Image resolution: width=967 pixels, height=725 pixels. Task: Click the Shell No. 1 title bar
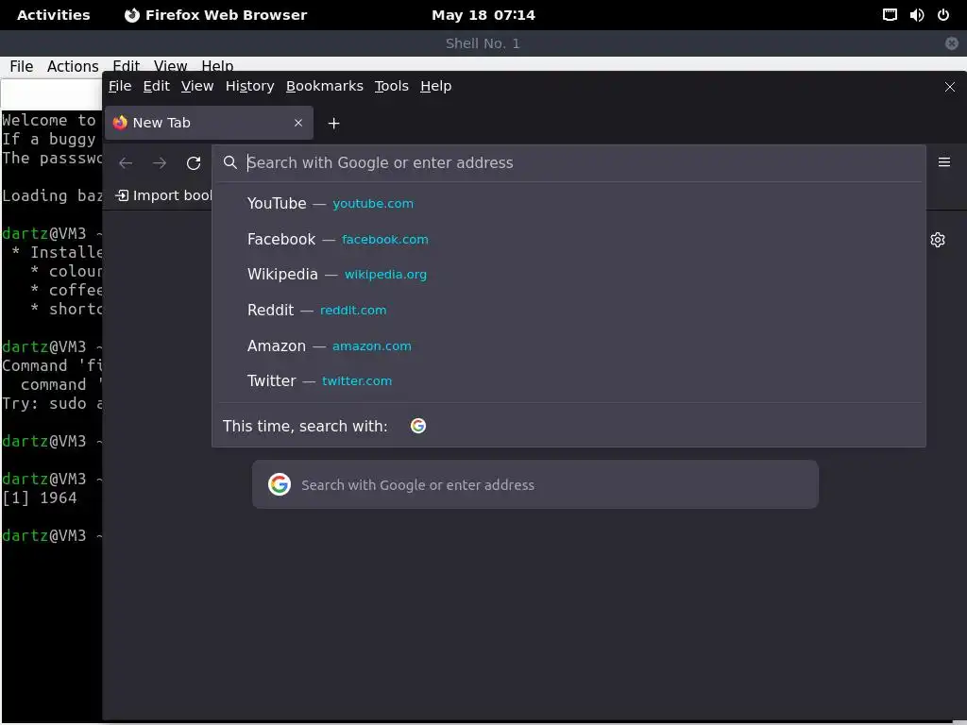tap(483, 43)
